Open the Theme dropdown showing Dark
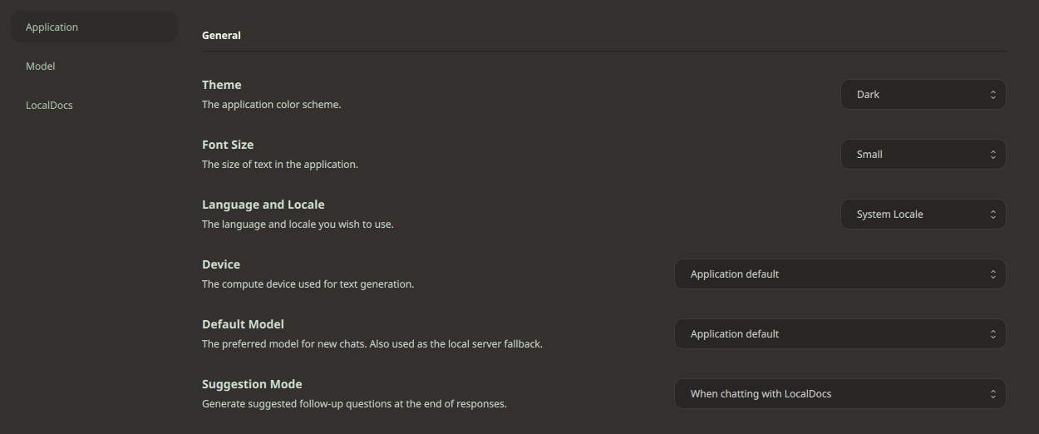Screen dimensions: 1039x434 (x=923, y=95)
